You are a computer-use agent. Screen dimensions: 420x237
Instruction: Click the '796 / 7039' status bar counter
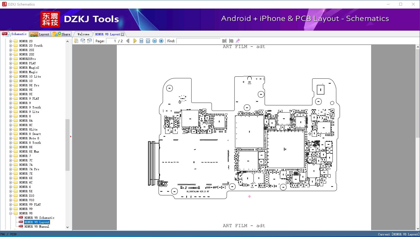(x=8, y=234)
